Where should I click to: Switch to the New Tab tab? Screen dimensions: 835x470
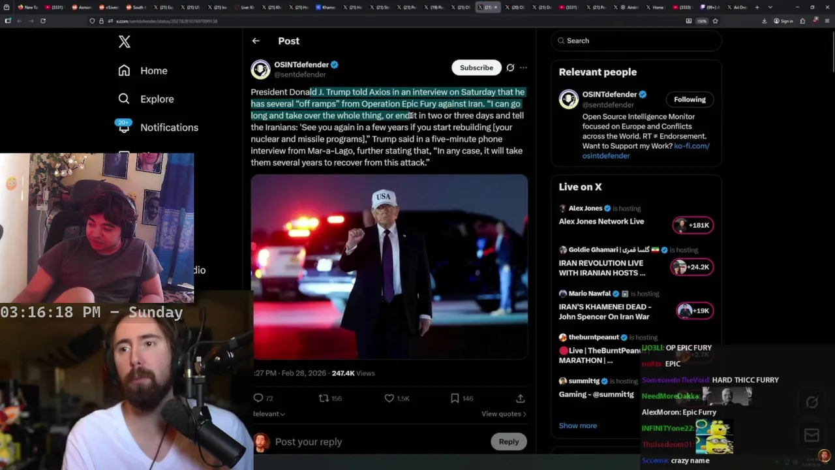point(27,7)
